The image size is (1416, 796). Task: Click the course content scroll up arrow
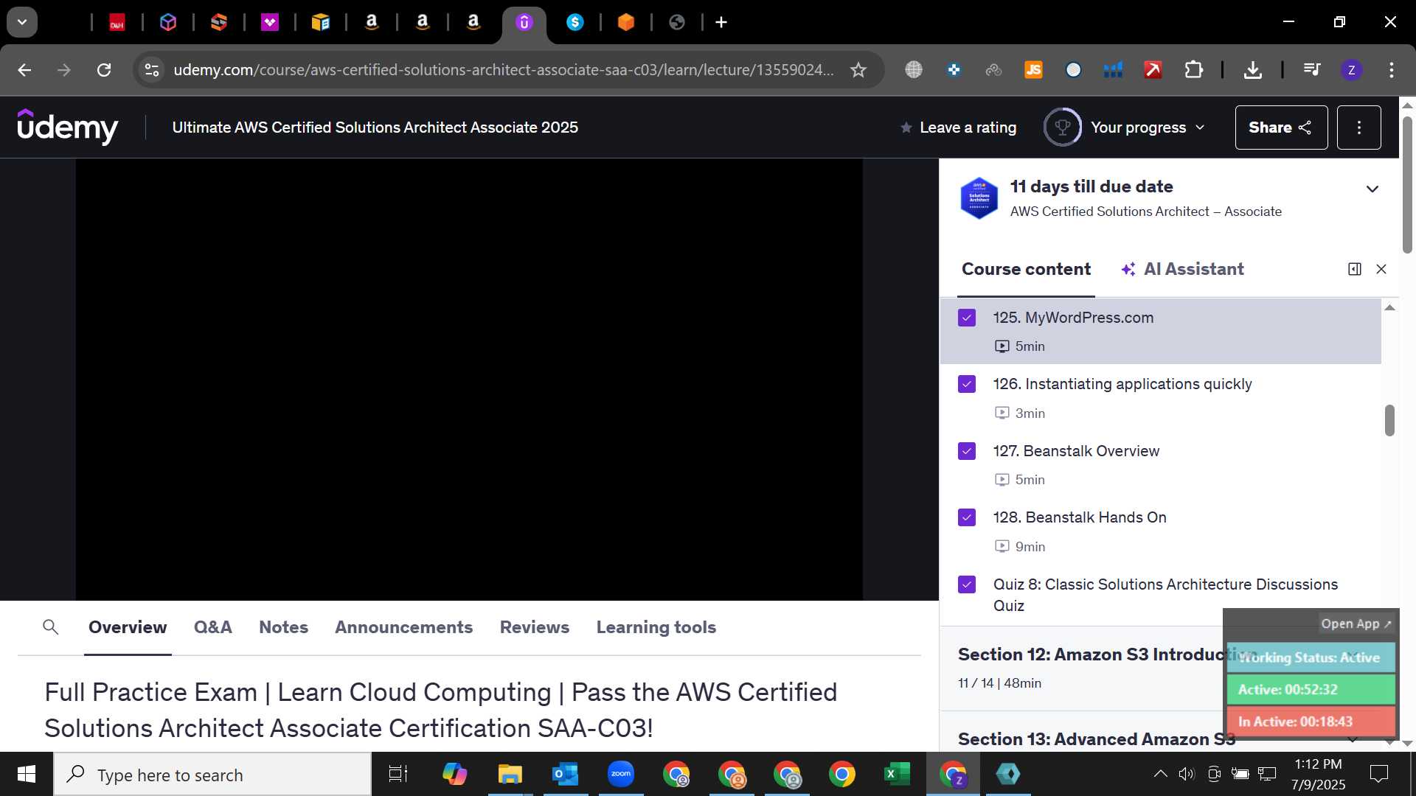click(x=1389, y=307)
